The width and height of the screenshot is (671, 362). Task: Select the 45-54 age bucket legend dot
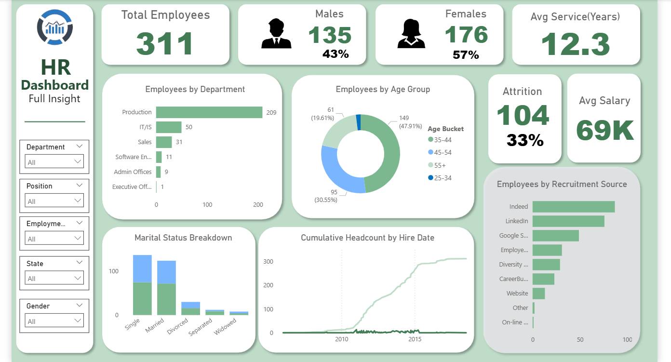430,152
